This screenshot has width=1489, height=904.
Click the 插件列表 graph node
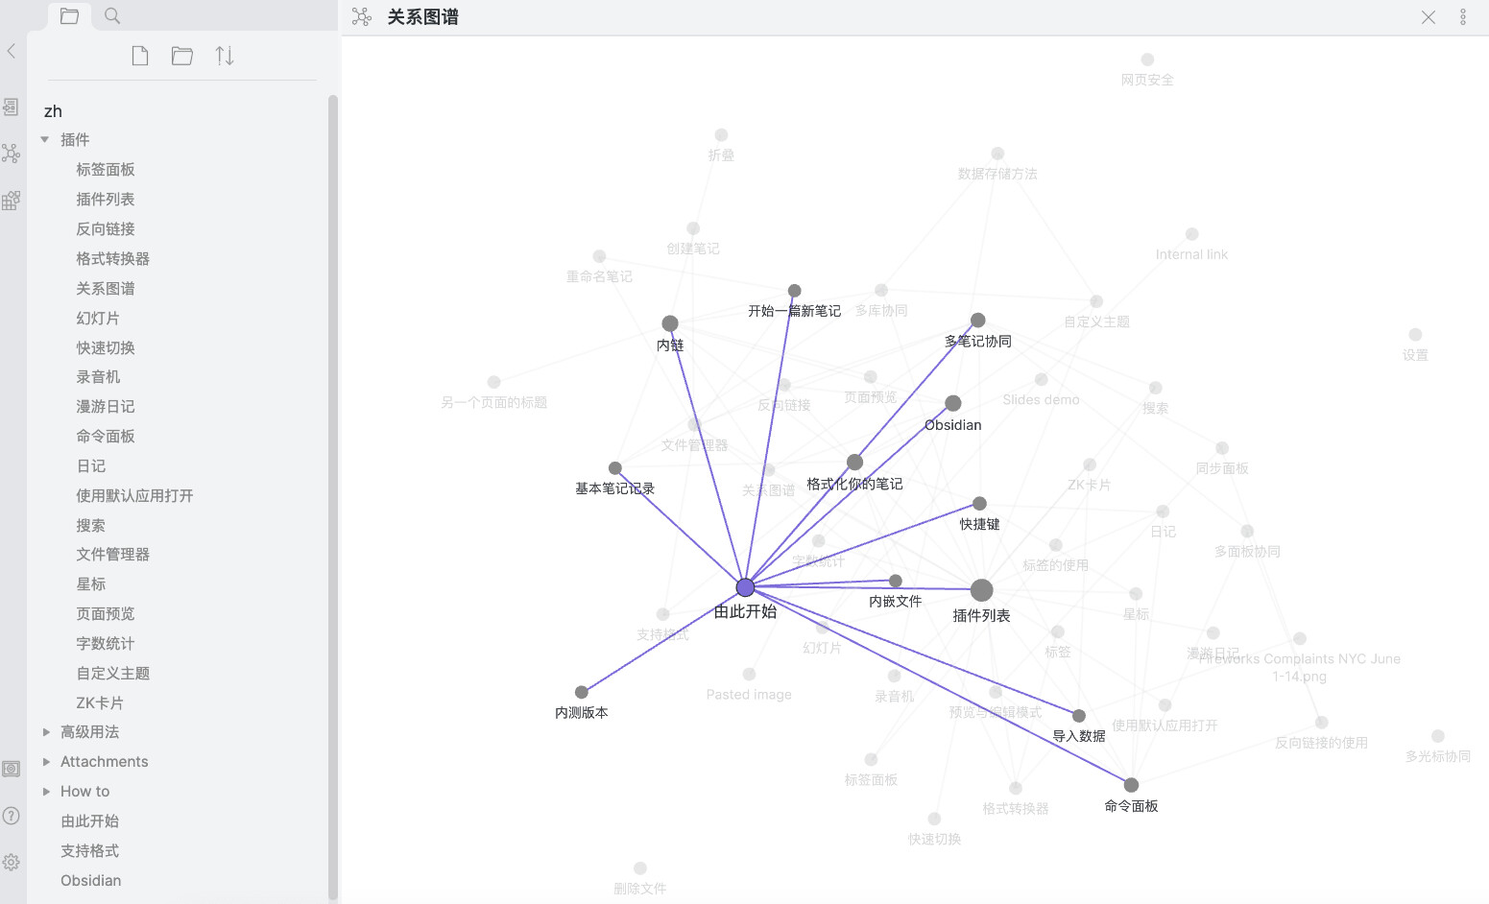981,590
